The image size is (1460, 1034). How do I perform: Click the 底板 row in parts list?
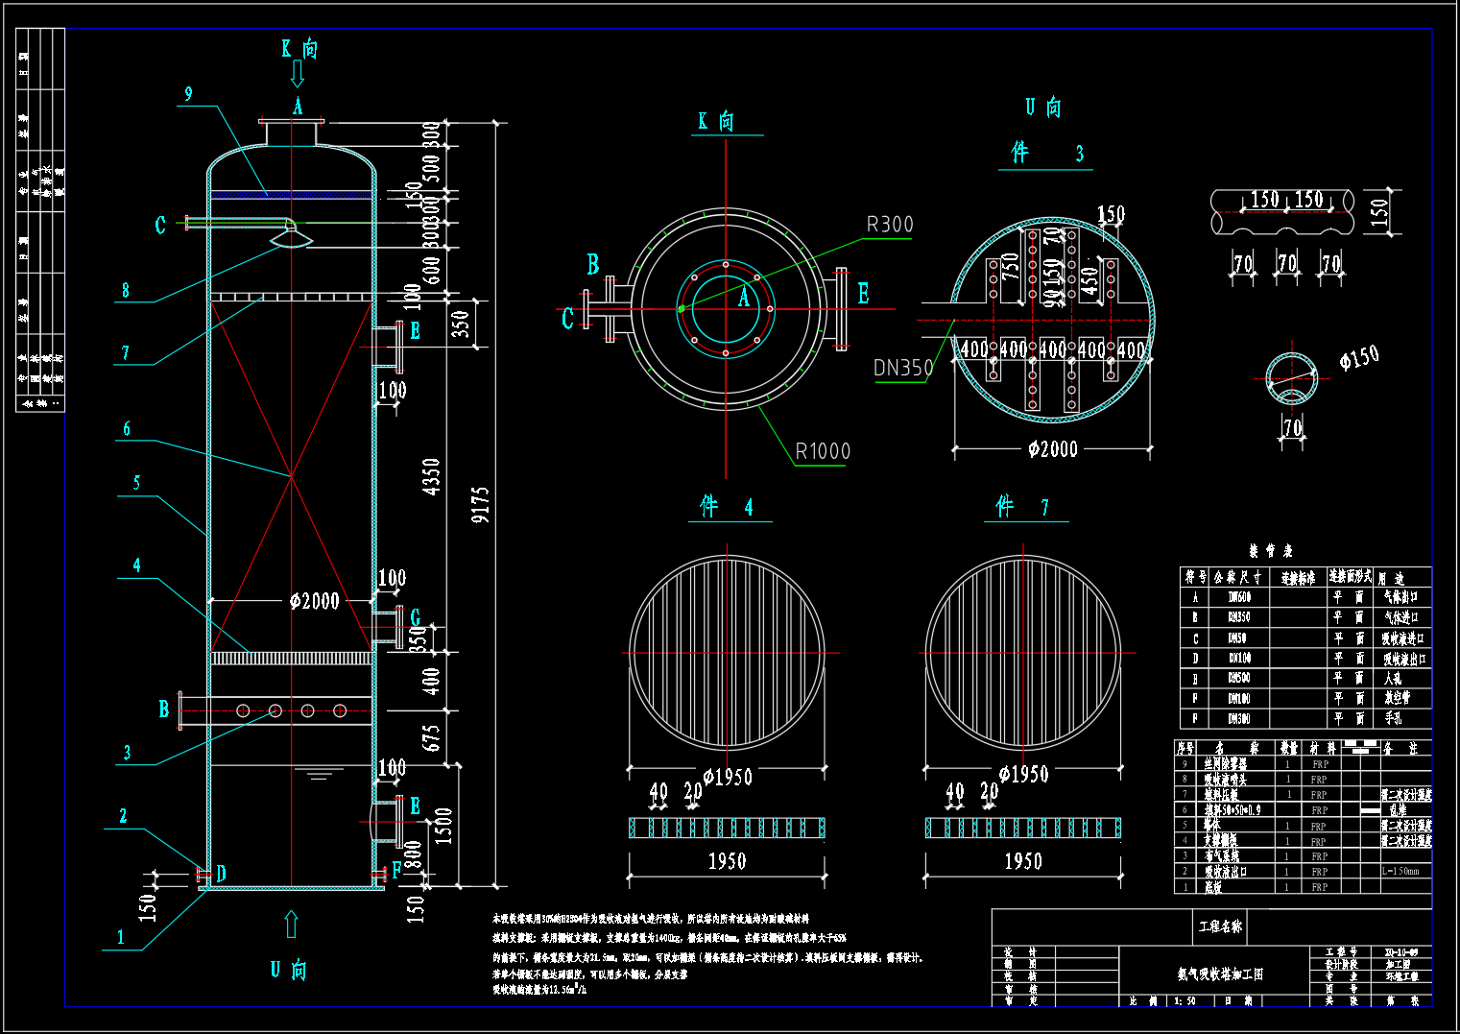[x=1303, y=887]
